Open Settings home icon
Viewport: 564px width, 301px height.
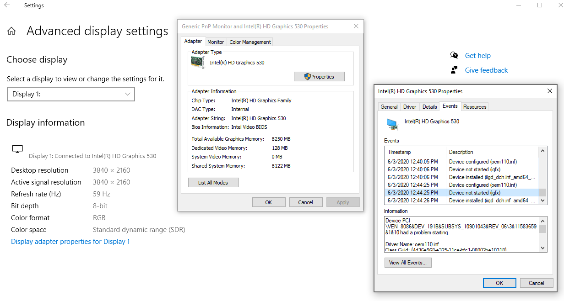(11, 31)
